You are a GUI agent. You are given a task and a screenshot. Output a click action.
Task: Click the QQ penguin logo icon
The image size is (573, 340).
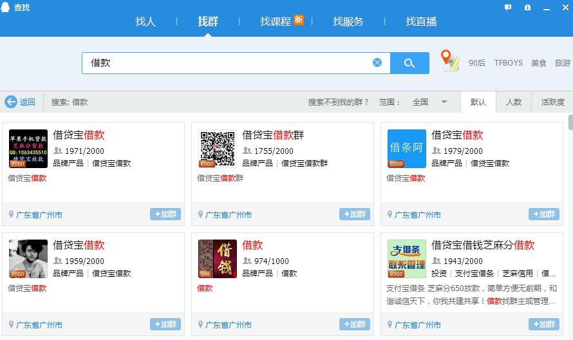5,7
